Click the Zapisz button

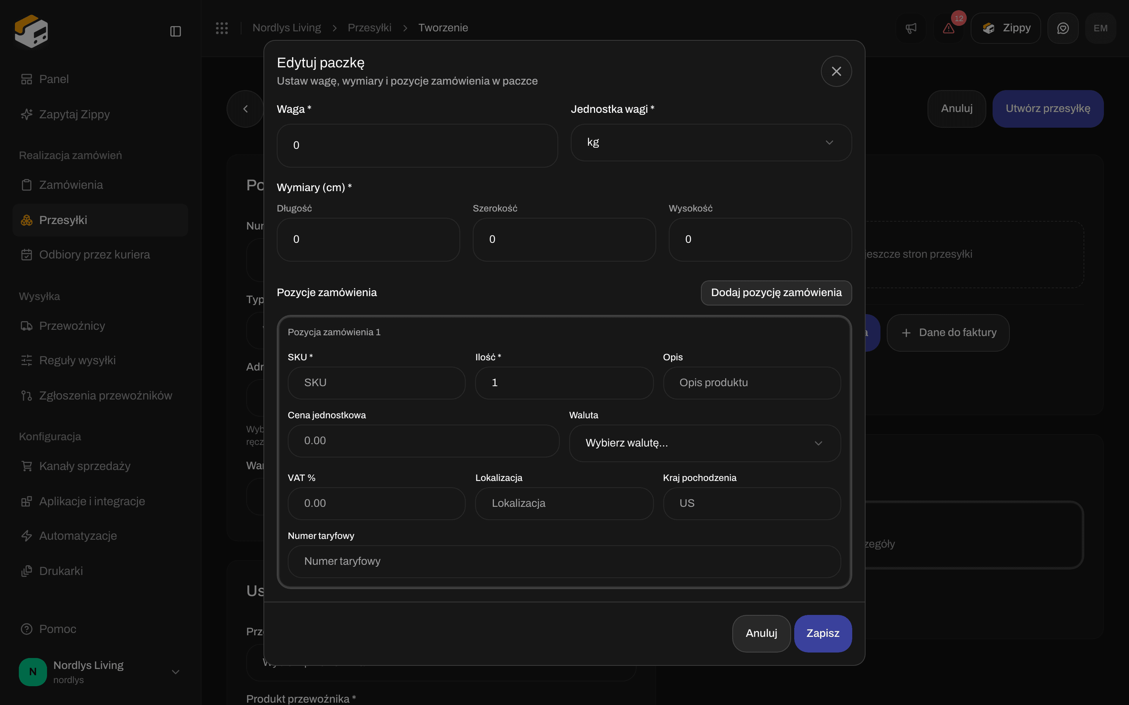(x=823, y=633)
